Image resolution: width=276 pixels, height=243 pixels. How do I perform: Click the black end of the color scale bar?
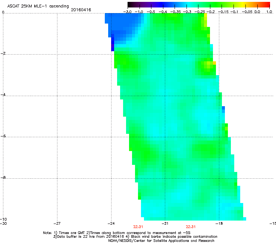point(131,4)
